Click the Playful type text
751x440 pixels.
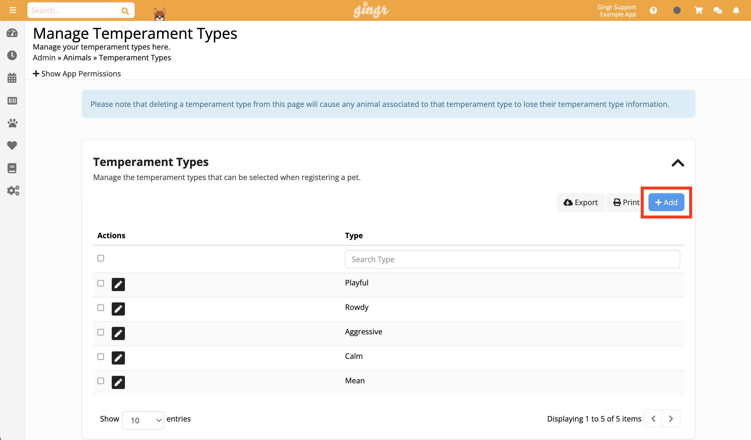pyautogui.click(x=357, y=283)
